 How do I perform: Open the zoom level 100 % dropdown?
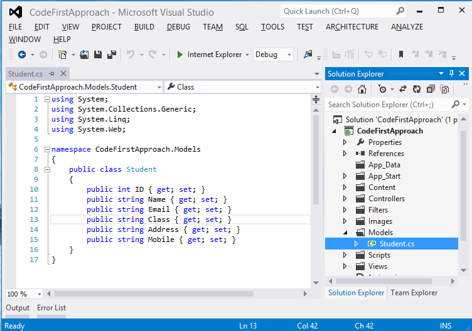coord(40,293)
